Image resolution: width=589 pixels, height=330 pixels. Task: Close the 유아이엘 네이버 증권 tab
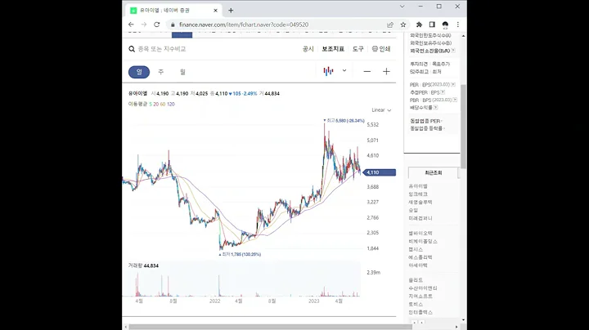(x=215, y=11)
